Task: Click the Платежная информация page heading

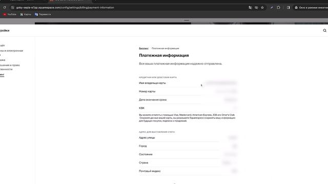Action: [164, 55]
